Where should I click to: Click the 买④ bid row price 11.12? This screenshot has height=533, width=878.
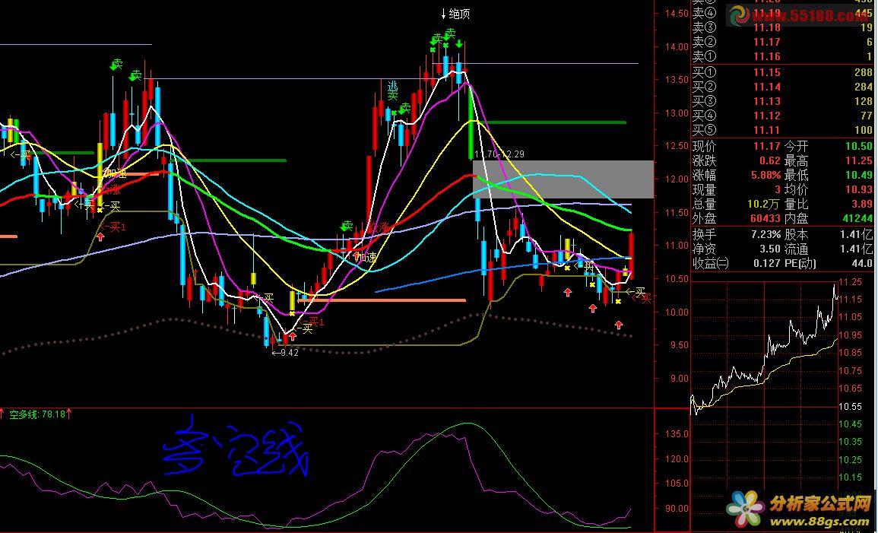click(767, 116)
